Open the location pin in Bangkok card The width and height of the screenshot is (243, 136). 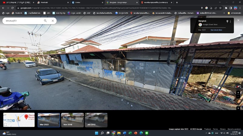(227, 21)
